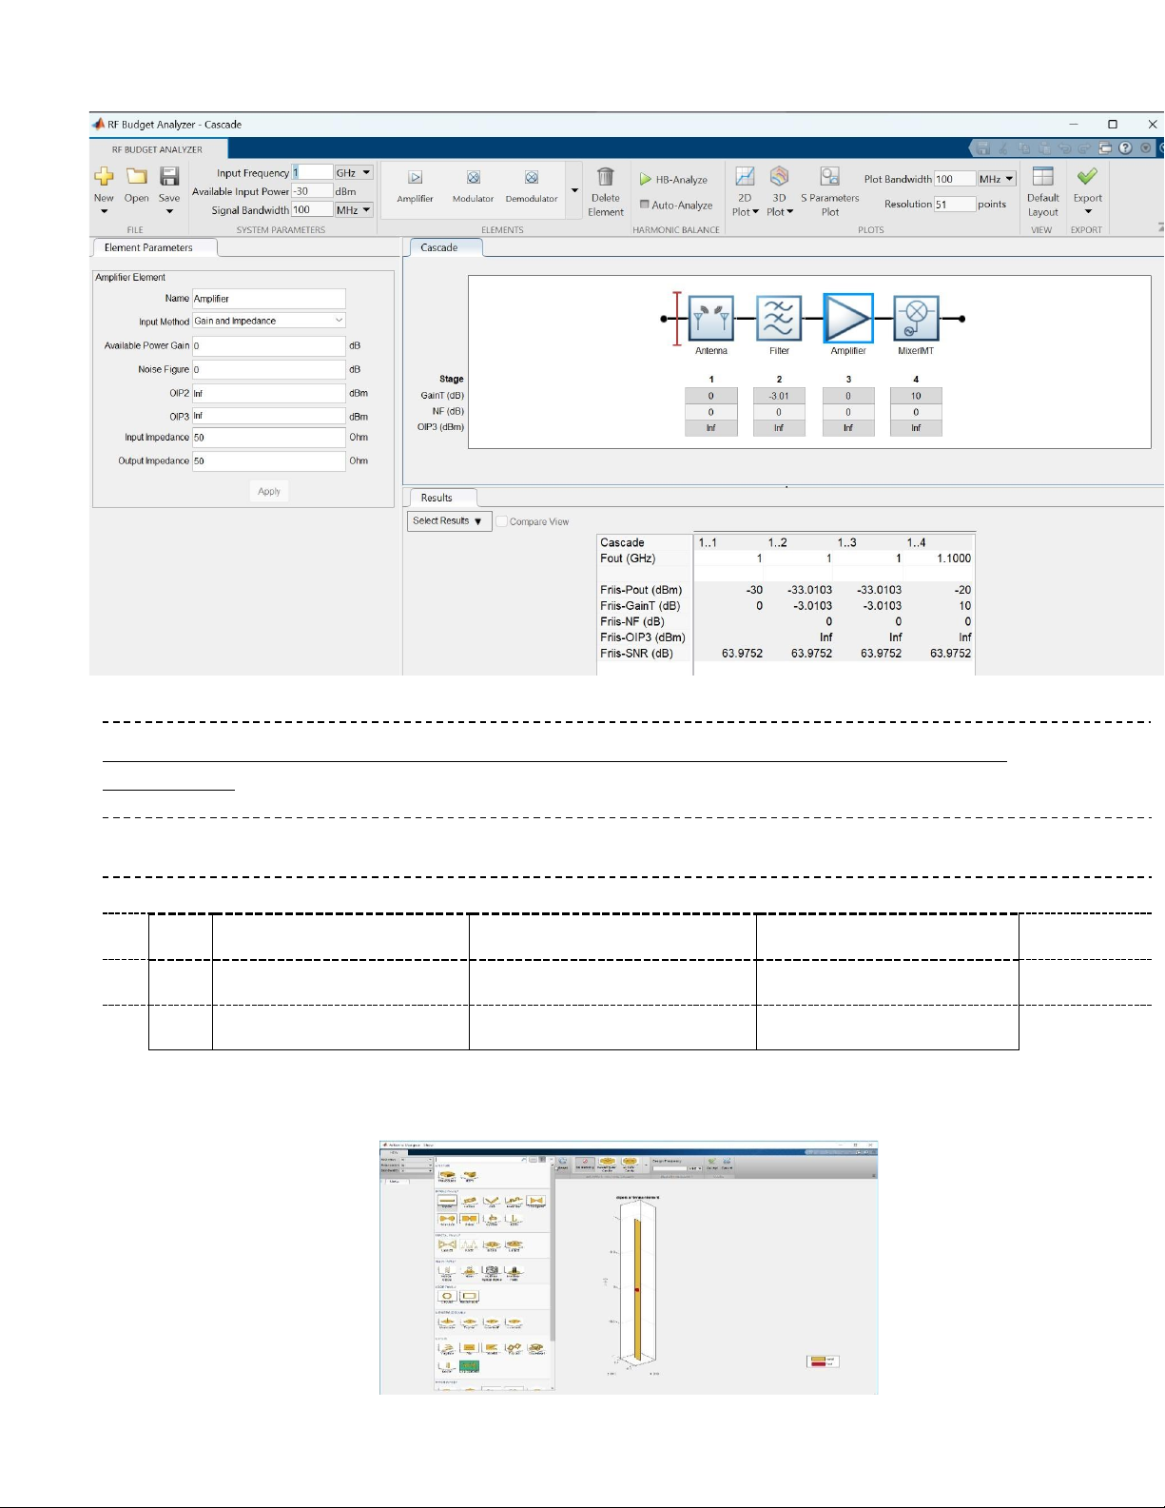Screen dimensions: 1165x1508
Task: Click the Friis-GainT (dB) row label
Action: pos(640,606)
